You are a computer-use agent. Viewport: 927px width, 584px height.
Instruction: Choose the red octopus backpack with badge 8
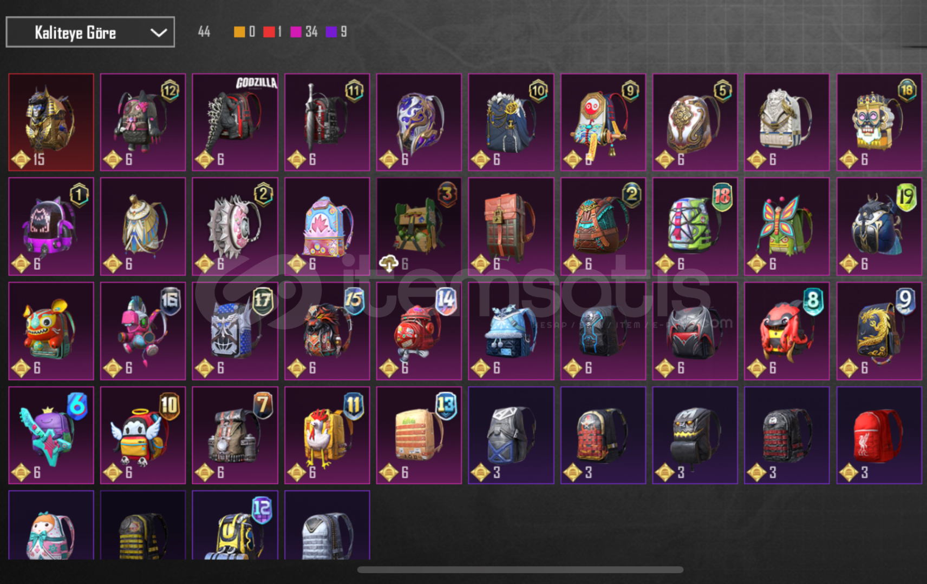click(787, 330)
